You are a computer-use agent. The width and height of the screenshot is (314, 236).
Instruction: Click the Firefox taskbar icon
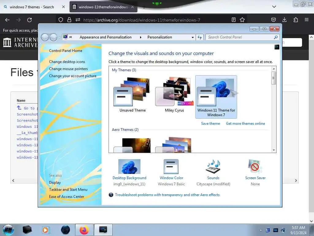coord(84,230)
